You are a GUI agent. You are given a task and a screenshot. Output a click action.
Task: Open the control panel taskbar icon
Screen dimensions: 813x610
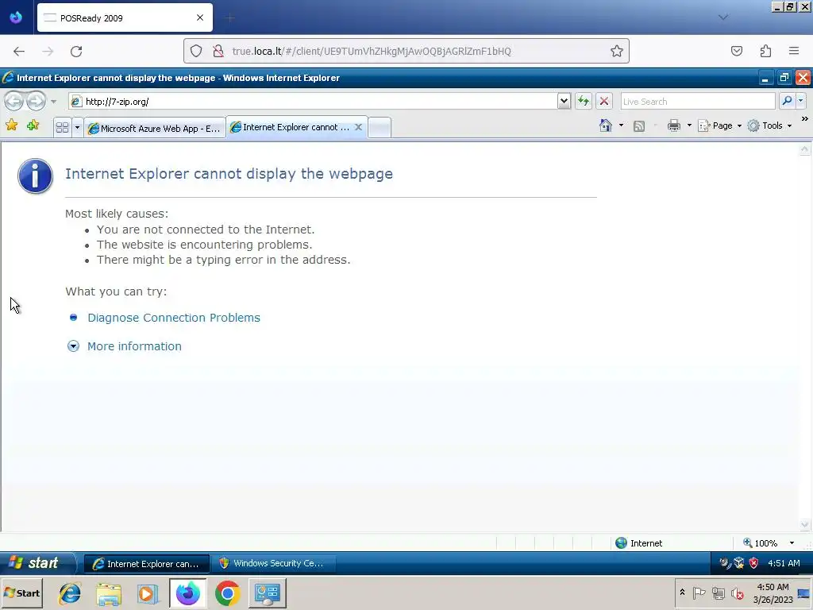(268, 593)
